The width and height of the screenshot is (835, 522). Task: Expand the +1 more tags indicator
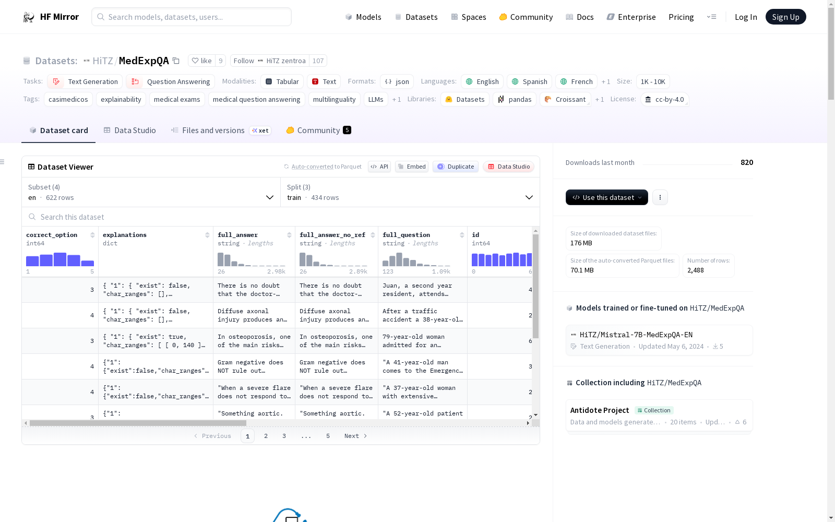pyautogui.click(x=397, y=100)
